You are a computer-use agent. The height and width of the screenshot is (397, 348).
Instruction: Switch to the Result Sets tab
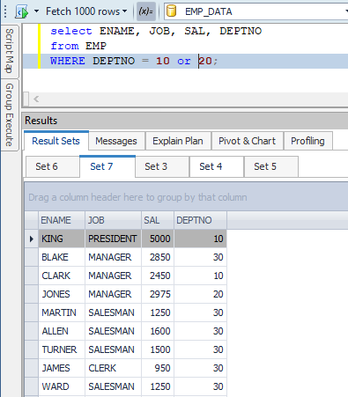[x=56, y=141]
